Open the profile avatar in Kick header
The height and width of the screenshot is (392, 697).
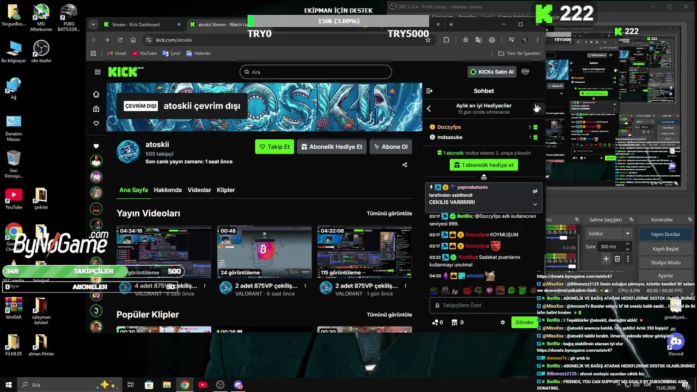525,72
